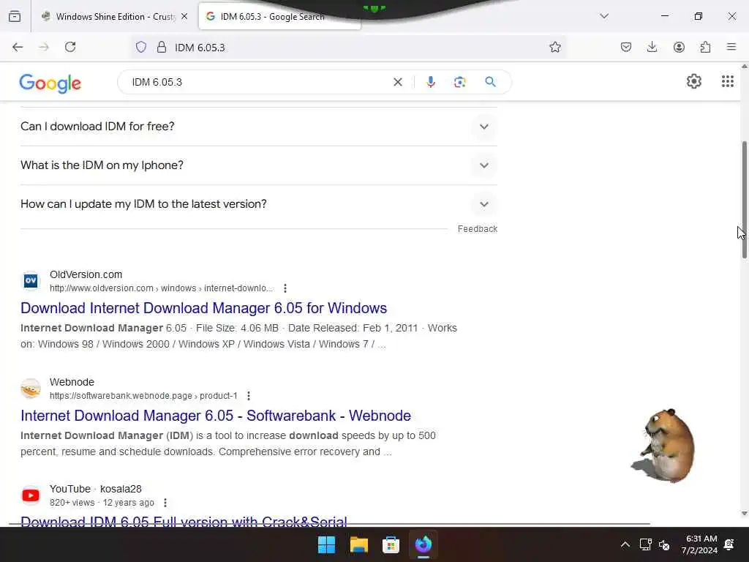Show hidden system tray icons
749x562 pixels.
point(625,544)
